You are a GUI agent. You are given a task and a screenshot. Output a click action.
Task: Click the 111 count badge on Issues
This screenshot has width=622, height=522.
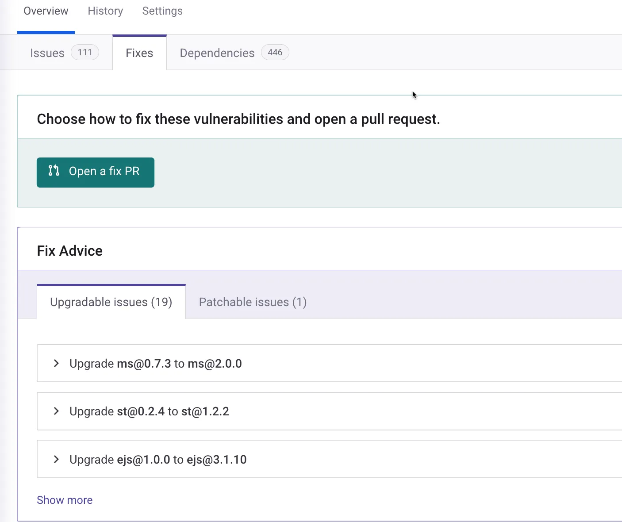[x=84, y=52]
